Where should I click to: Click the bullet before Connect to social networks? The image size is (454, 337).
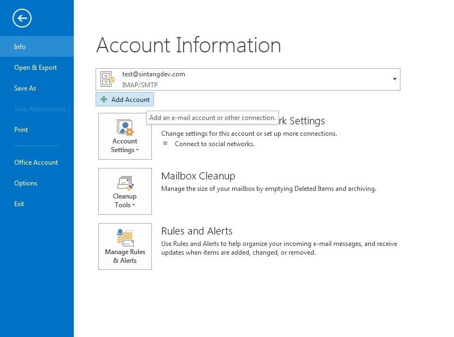point(165,143)
